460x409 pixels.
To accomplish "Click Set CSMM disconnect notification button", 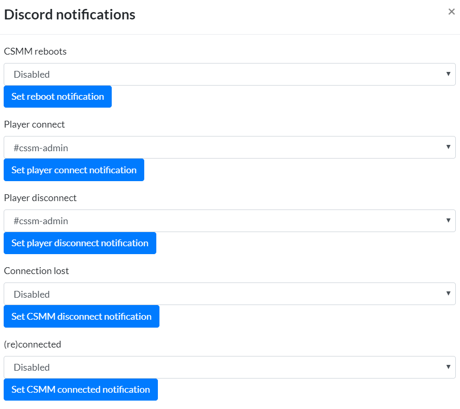I will pyautogui.click(x=81, y=317).
